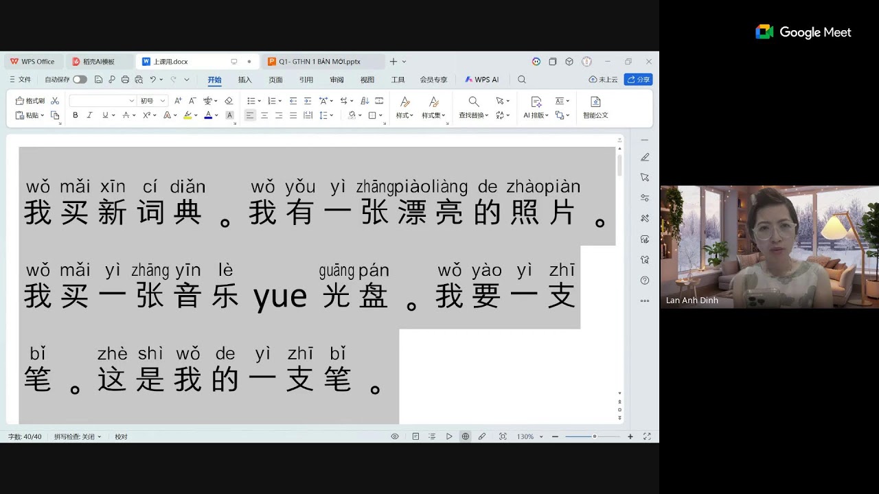This screenshot has width=879, height=494.
Task: Click the Increase Indent icon
Action: pyautogui.click(x=308, y=101)
